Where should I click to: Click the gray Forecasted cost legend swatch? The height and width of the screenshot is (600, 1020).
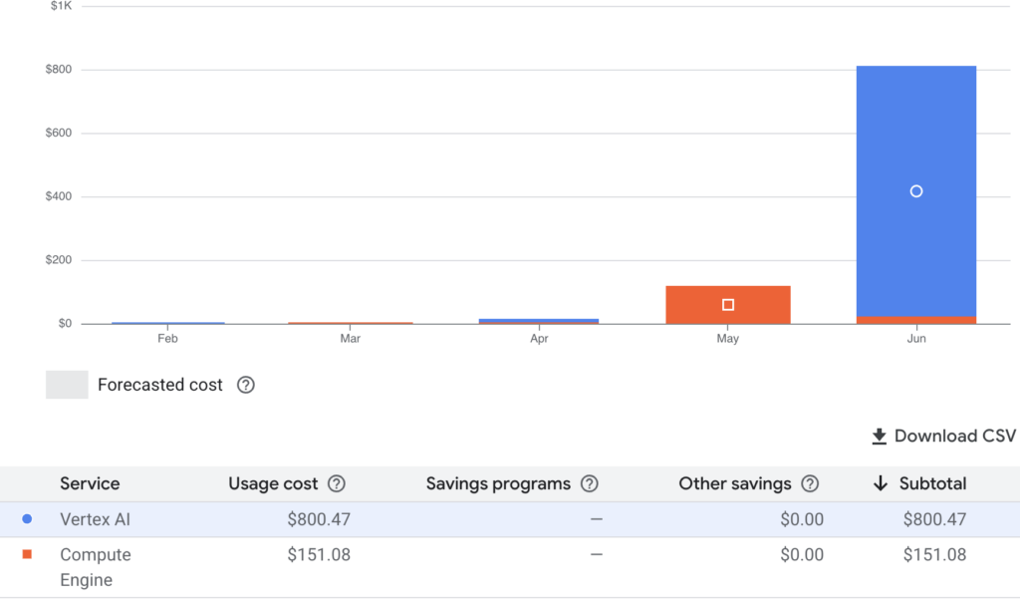tap(67, 385)
